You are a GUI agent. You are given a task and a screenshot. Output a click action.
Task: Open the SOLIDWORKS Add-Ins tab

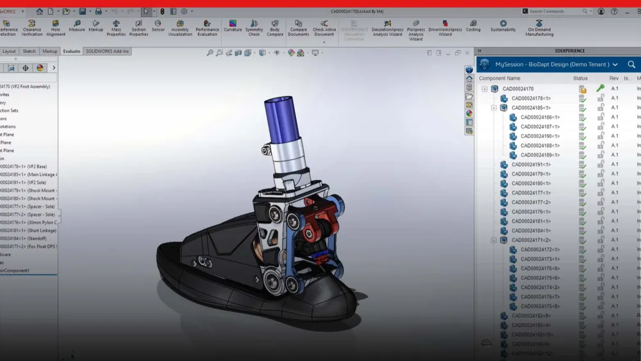(107, 51)
